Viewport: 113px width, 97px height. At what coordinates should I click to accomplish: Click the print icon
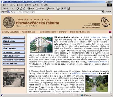62,9
